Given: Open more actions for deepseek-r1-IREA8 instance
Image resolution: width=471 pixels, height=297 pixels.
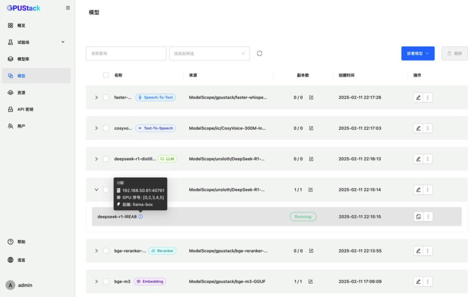Looking at the screenshot, I should (x=428, y=216).
